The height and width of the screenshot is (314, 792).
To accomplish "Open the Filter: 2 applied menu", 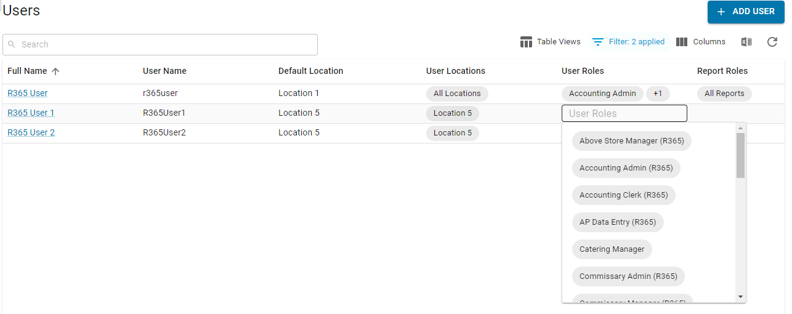I will point(628,42).
